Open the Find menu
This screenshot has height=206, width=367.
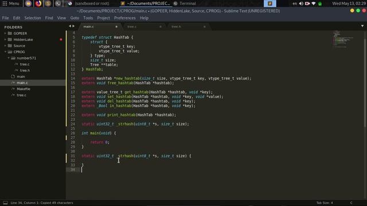[49, 18]
